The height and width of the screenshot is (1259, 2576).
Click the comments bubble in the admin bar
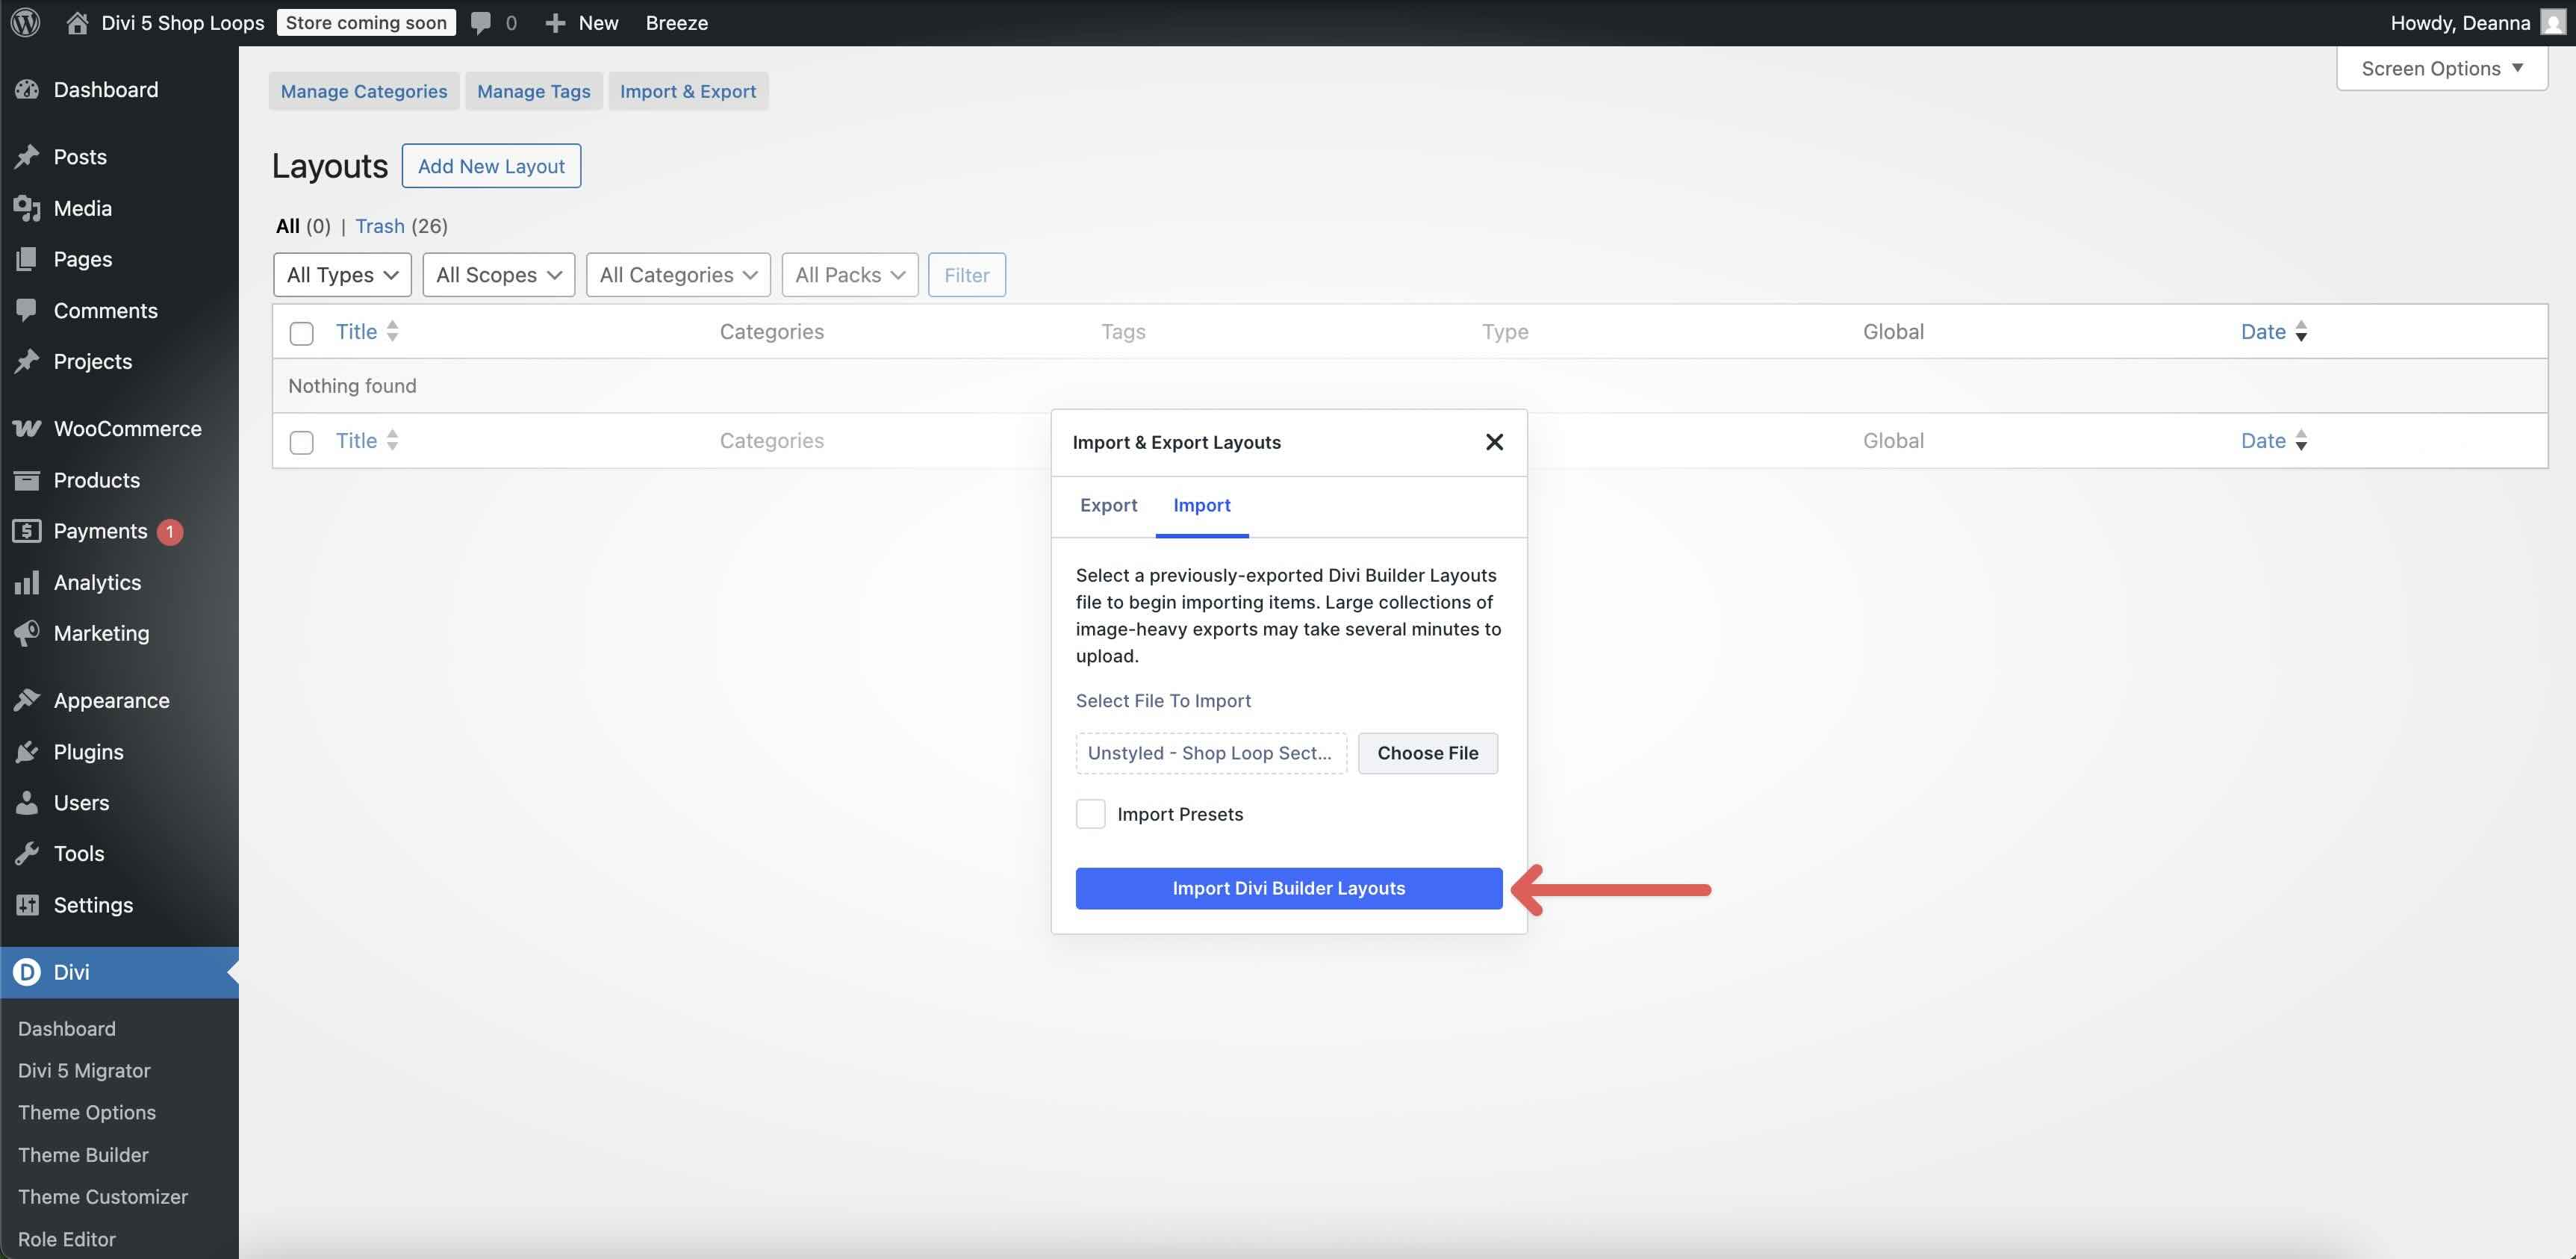point(481,22)
